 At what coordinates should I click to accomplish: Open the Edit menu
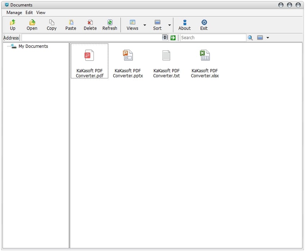[29, 13]
